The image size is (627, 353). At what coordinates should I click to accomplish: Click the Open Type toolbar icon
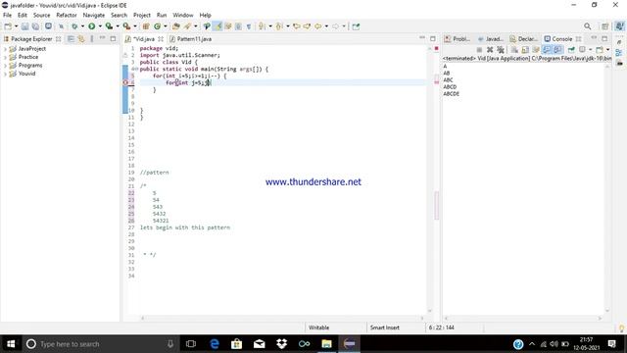click(176, 26)
